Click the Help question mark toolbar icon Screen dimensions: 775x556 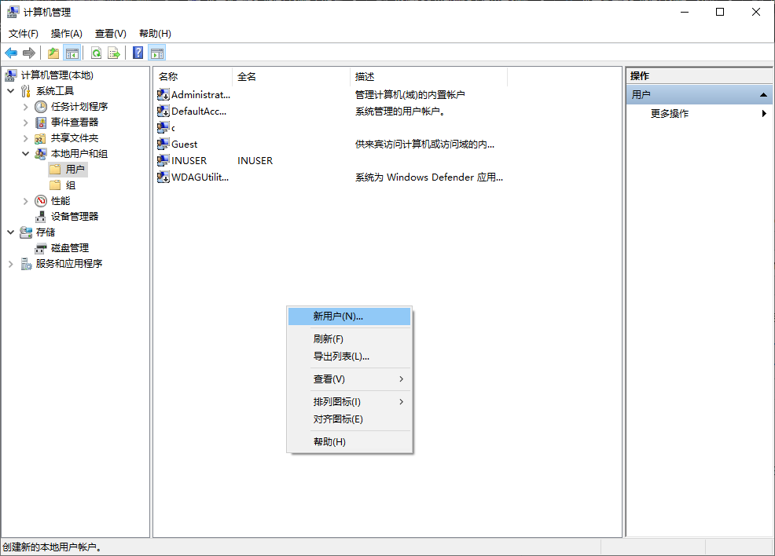(x=138, y=53)
